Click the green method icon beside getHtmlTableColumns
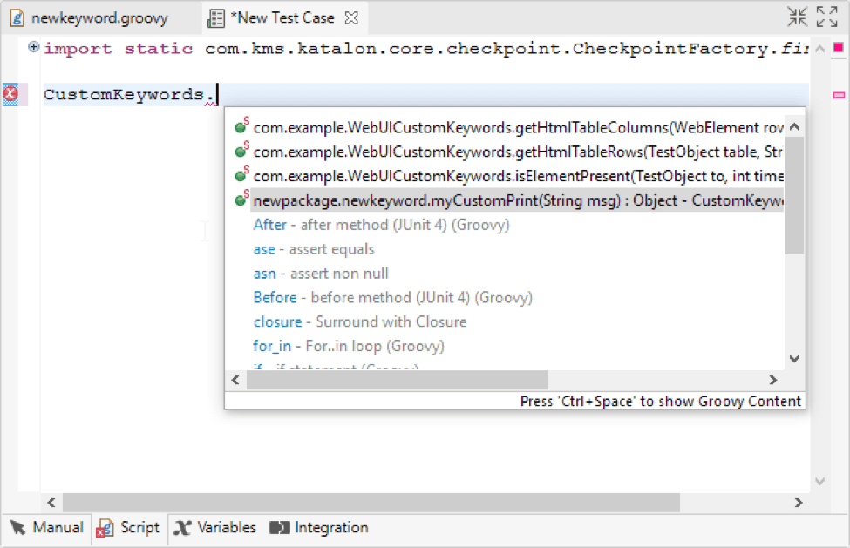This screenshot has width=850, height=548. click(241, 126)
